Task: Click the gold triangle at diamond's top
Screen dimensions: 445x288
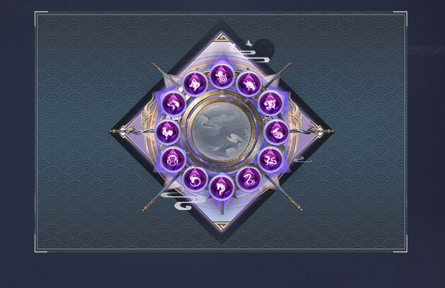Action: pos(222,37)
